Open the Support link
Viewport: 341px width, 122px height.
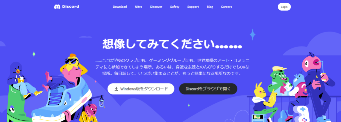193,7
